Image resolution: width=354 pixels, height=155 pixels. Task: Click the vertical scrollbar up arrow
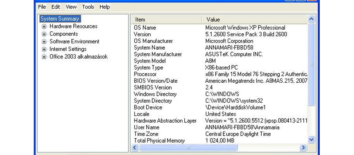[311, 19]
